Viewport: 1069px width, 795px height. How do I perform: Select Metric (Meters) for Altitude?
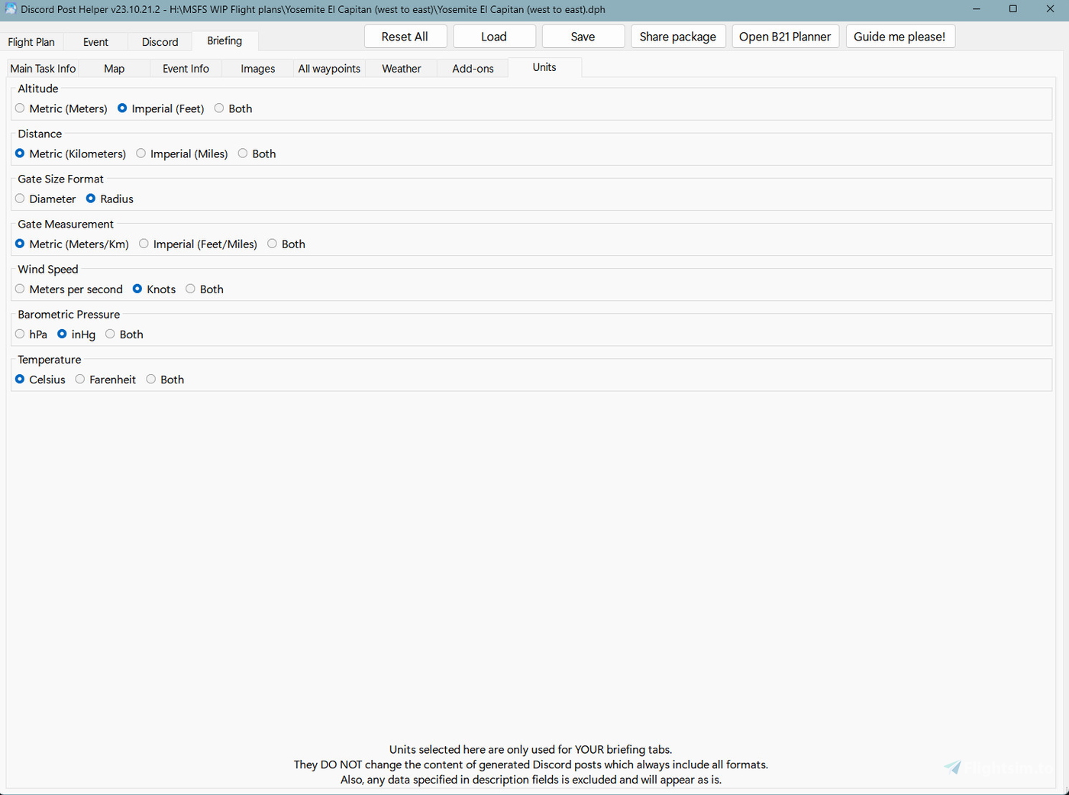click(x=19, y=108)
